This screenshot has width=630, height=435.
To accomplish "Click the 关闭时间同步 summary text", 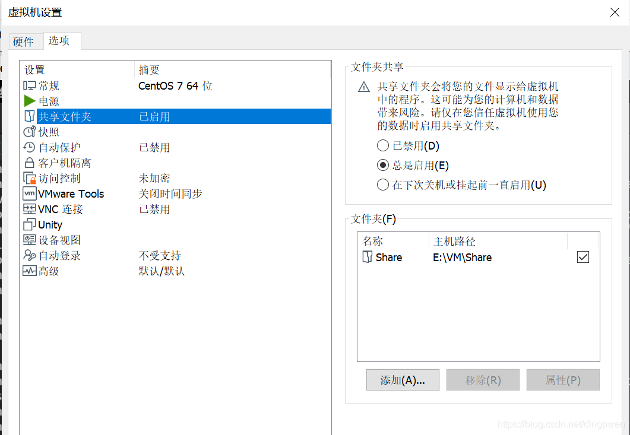I will (x=170, y=193).
